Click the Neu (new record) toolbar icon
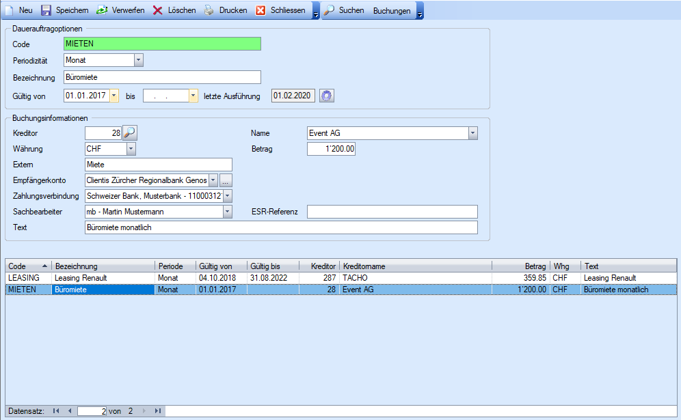Screen dimensions: 681x420 (x=10, y=10)
